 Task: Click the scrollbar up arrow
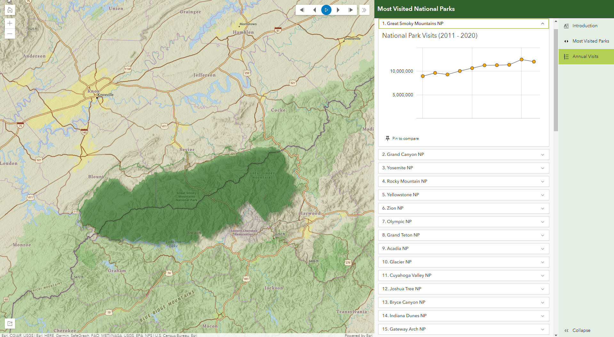tap(556, 21)
